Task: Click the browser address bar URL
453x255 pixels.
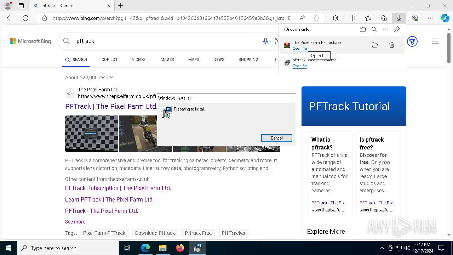Action: [x=173, y=18]
